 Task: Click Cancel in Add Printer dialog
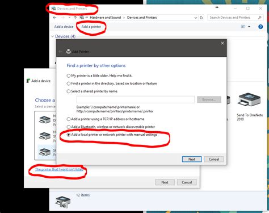214,159
